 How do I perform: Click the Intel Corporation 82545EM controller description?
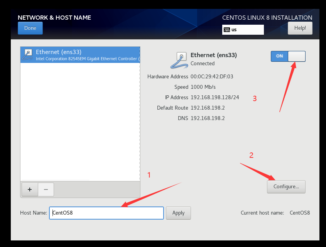[x=88, y=59]
